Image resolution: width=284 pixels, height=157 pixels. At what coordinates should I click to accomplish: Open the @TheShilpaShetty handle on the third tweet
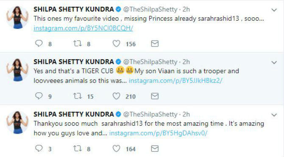(150, 114)
